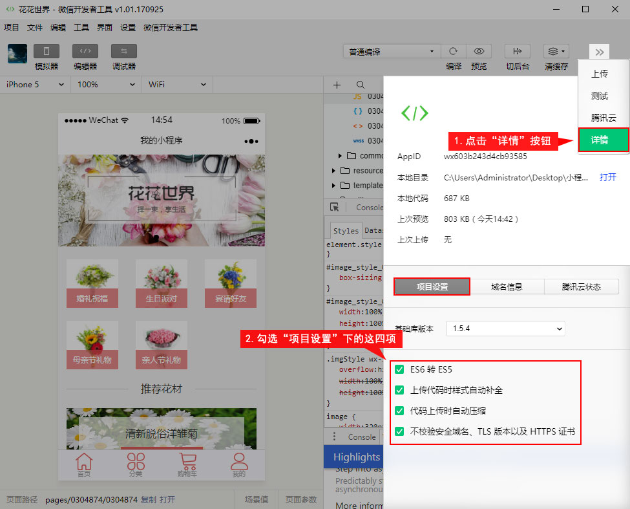Click the Compile (编译) refresh icon
630x509 pixels.
(x=454, y=52)
